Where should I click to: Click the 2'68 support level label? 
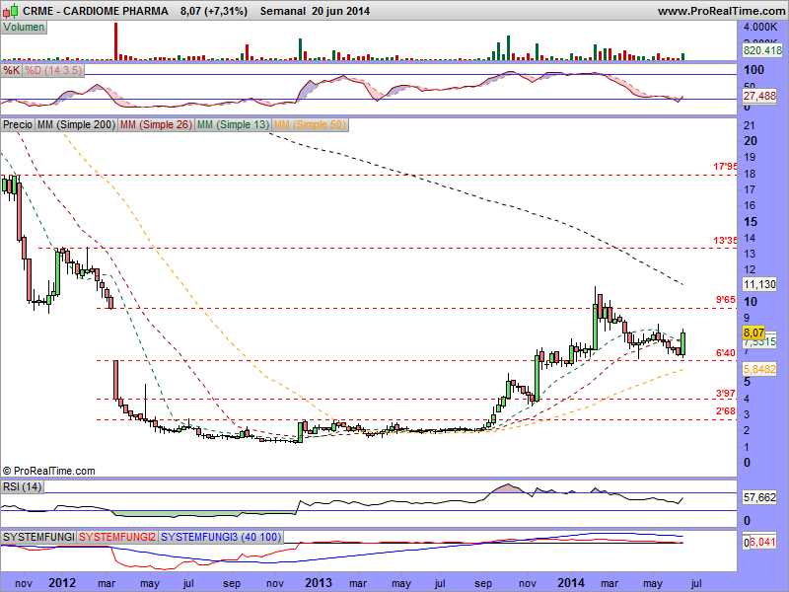pyautogui.click(x=726, y=411)
